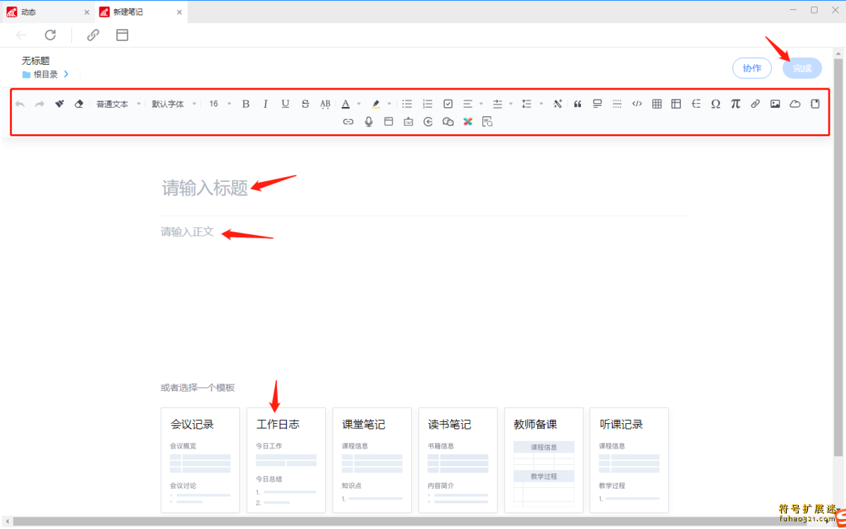This screenshot has width=846, height=529.
Task: Click the magic wand formatting icon
Action: pos(558,104)
